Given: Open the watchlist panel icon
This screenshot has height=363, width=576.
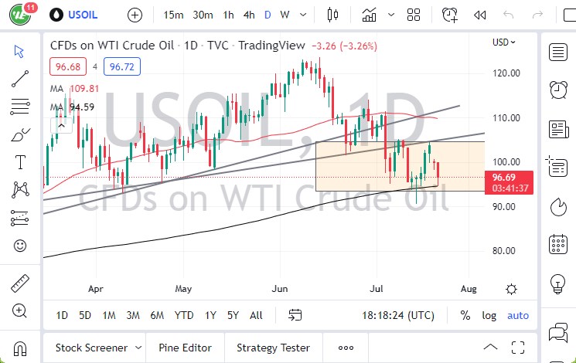Looking at the screenshot, I should click(x=557, y=52).
